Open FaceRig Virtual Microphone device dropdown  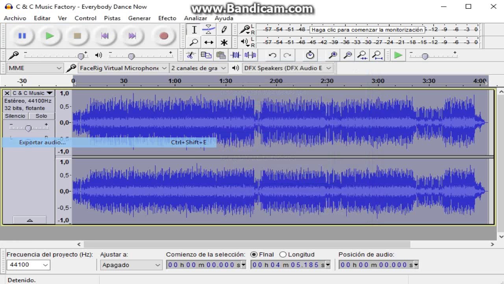point(123,68)
